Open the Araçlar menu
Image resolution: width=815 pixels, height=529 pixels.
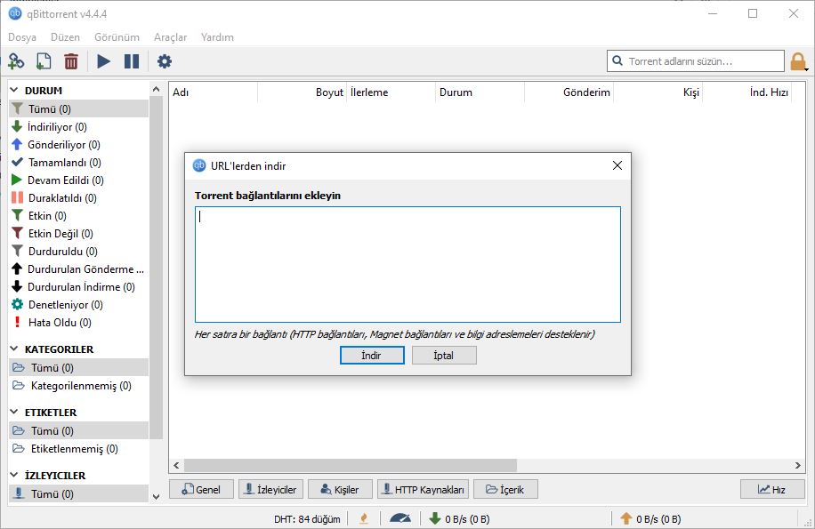click(x=171, y=37)
